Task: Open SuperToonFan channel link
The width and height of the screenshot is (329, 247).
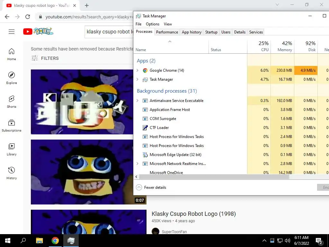Action: click(174, 232)
